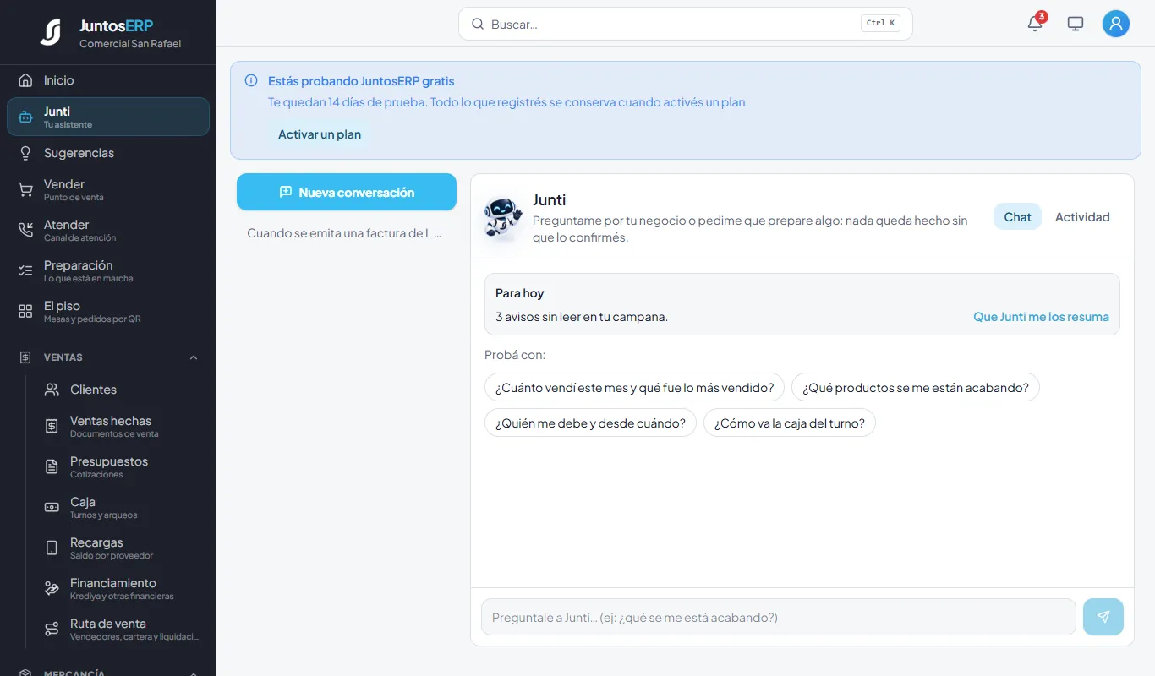Collapse the VENTAS section chevron
Image resolution: width=1155 pixels, height=676 pixels.
194,357
